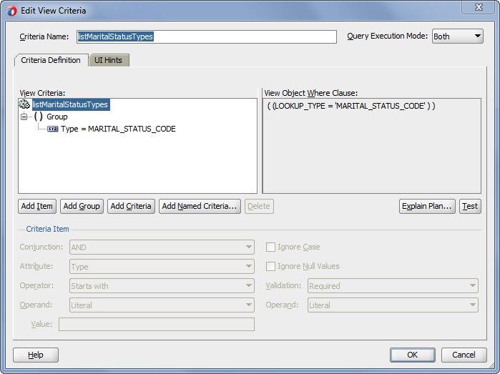Click the XYZ criteria item icon

pyautogui.click(x=53, y=129)
